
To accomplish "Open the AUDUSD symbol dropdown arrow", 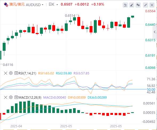I will 43,5.
